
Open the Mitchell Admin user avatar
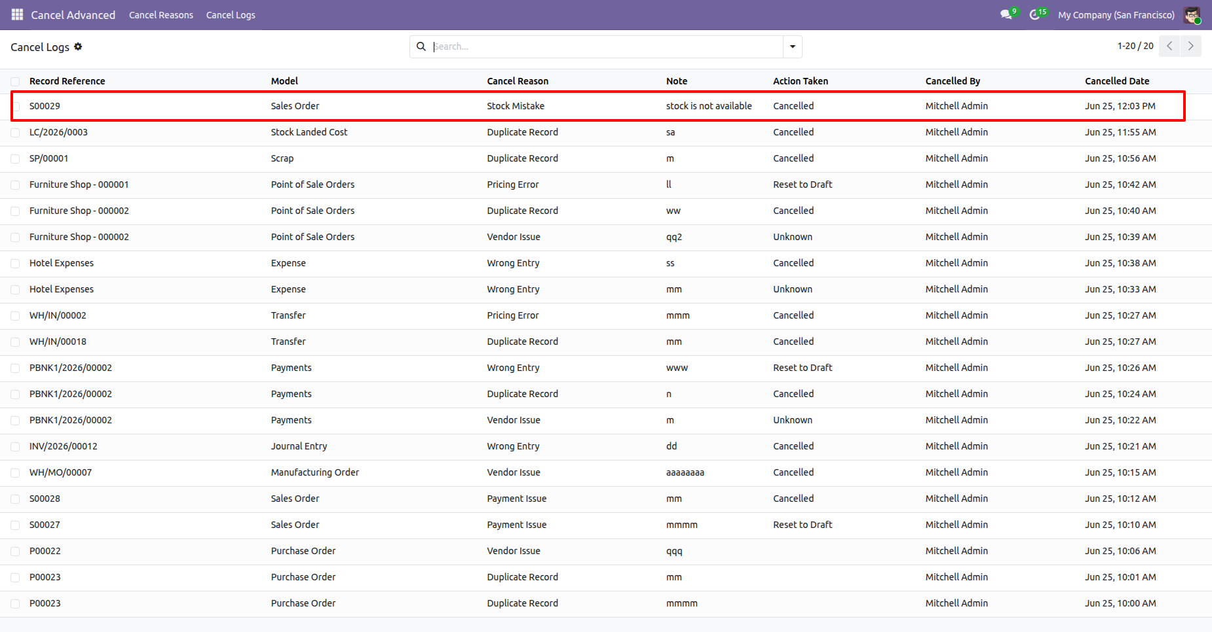[1192, 15]
